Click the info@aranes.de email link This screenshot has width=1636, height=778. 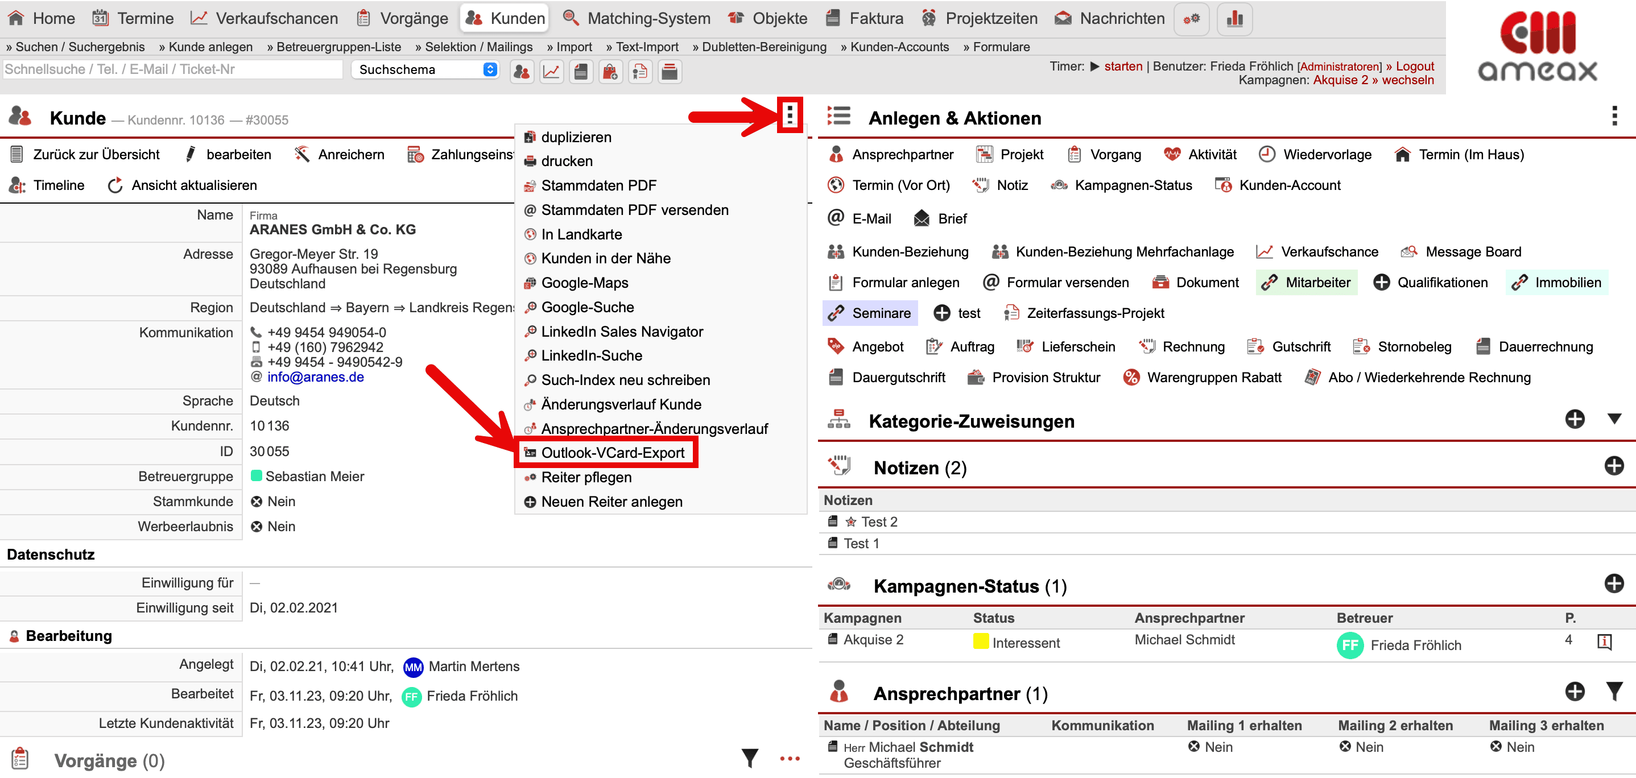pos(315,376)
